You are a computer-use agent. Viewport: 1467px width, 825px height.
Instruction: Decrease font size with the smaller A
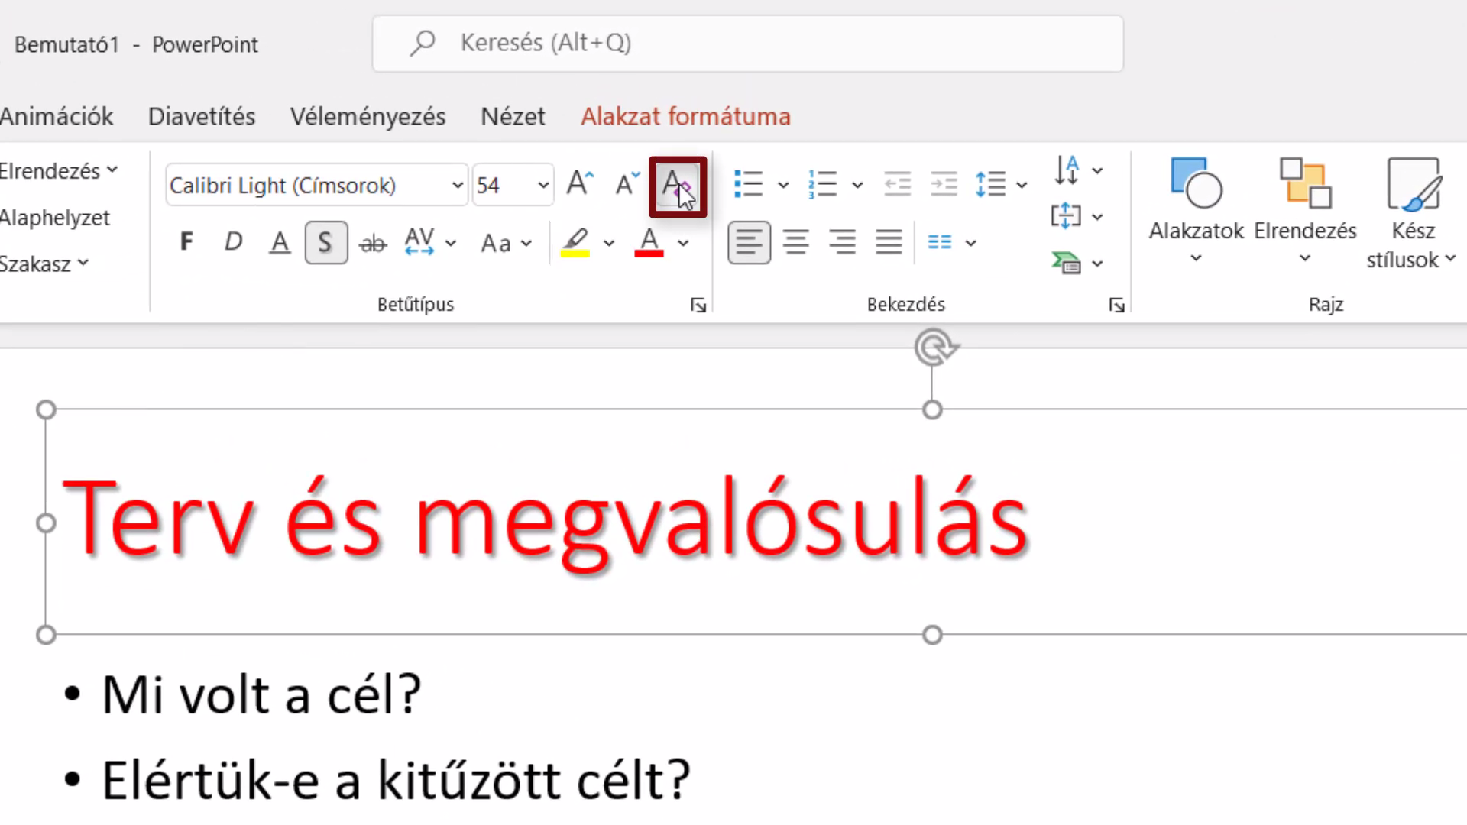click(627, 184)
